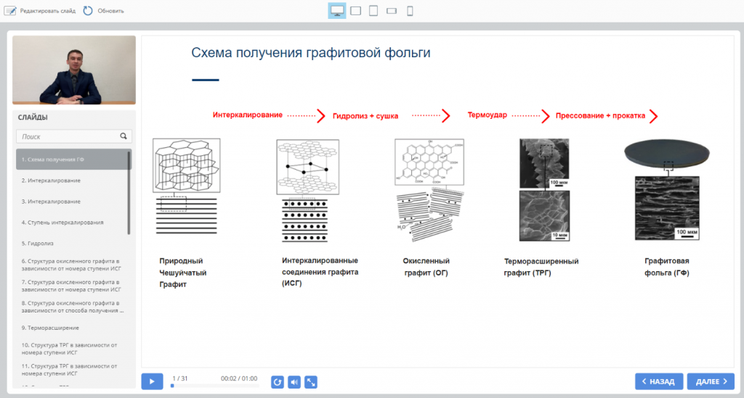Screen dimensions: 744x398
Task: Select portrait tablet preview mode
Action: point(373,10)
